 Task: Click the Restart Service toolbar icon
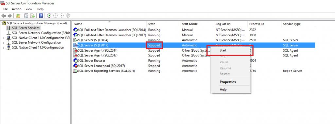tap(68, 16)
